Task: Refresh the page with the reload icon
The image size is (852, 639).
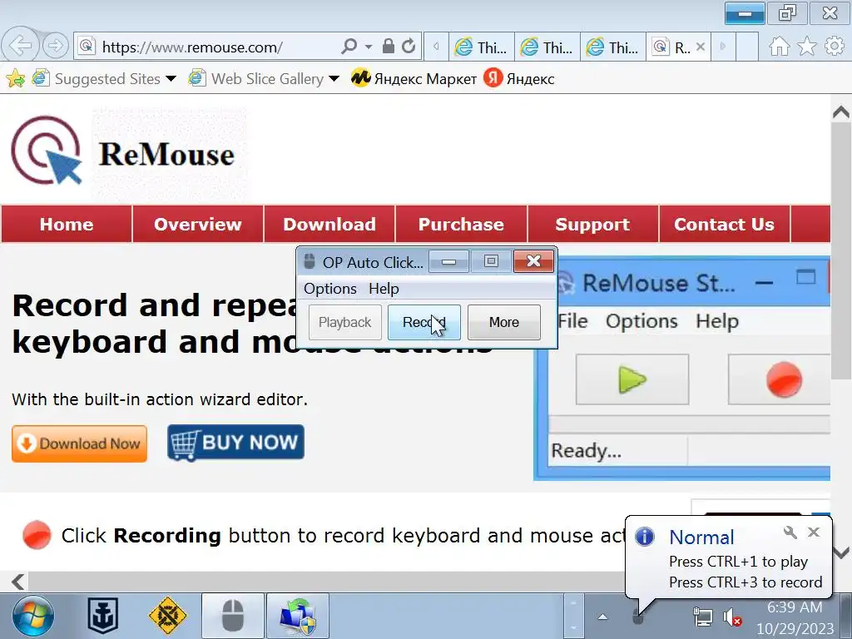Action: point(409,47)
